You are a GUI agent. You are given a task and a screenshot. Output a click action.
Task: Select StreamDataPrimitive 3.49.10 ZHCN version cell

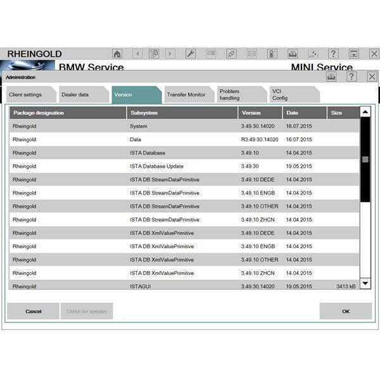click(x=258, y=220)
